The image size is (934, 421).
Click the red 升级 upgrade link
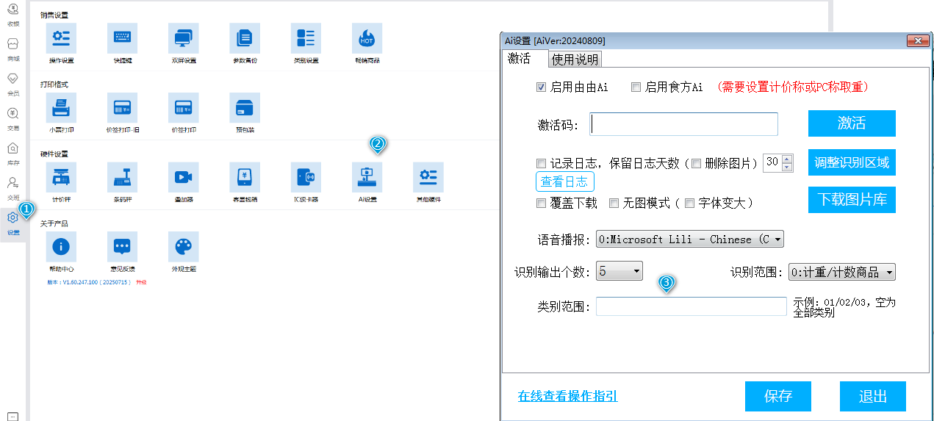pos(141,282)
